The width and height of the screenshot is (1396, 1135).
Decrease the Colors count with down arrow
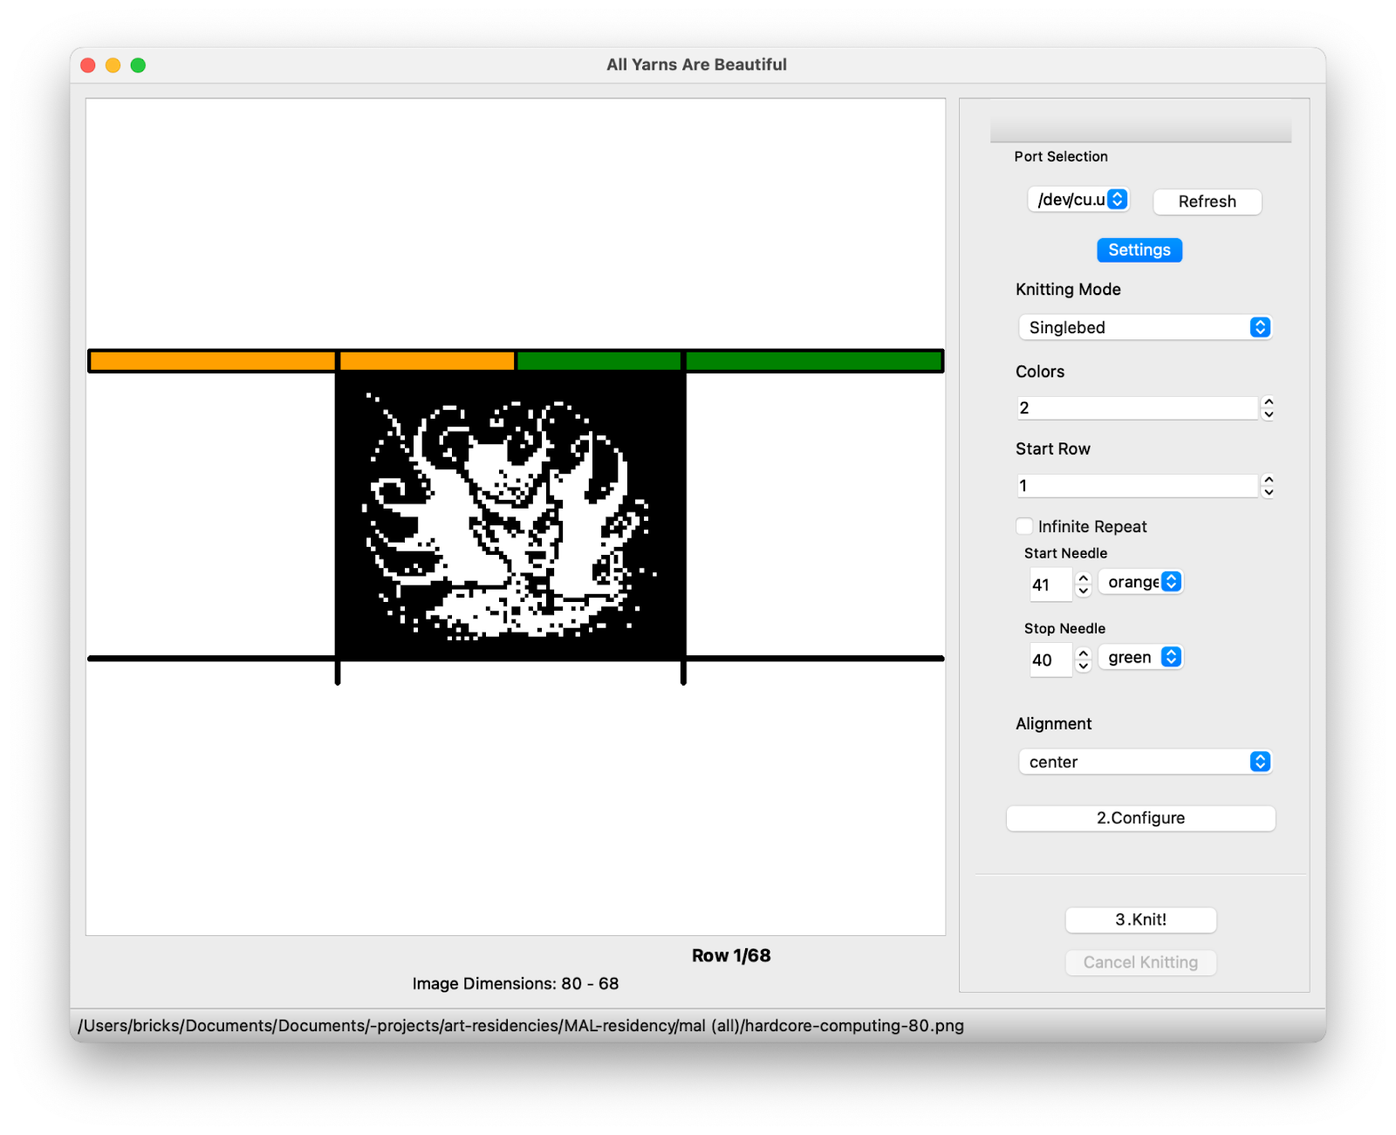click(x=1269, y=414)
